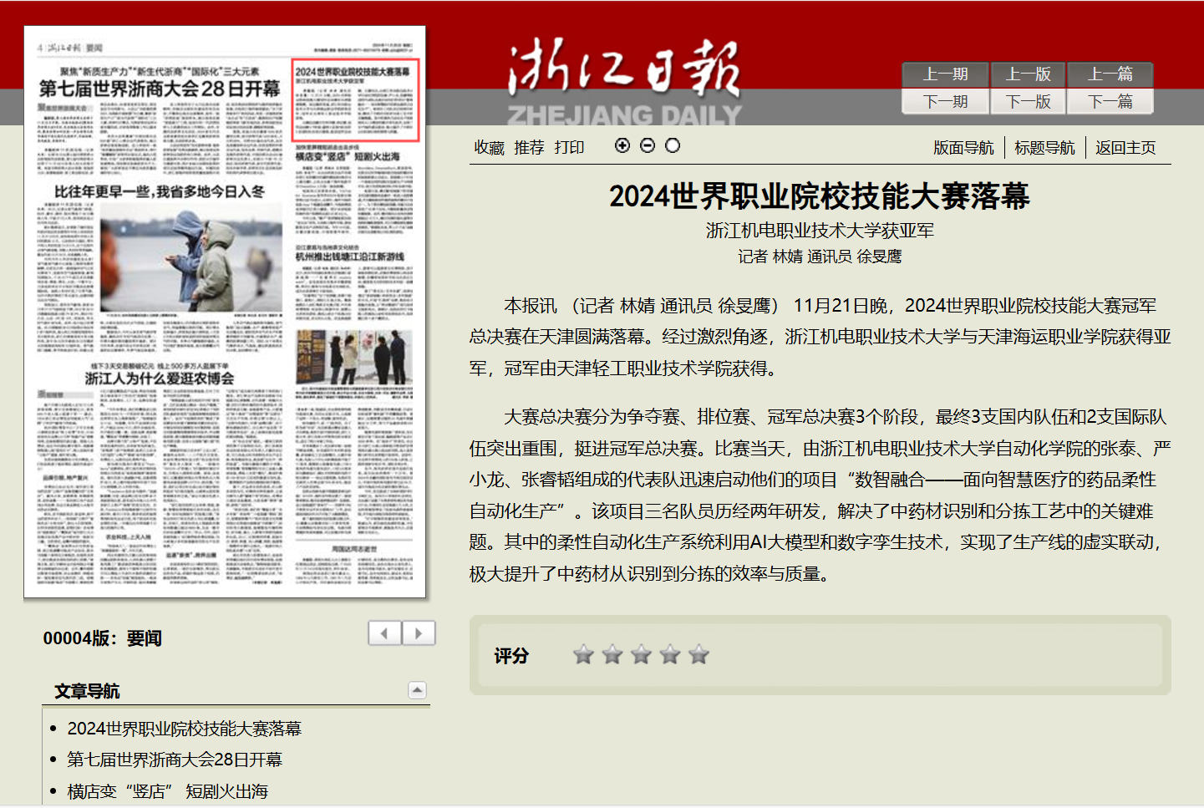Click the newspaper page thumbnail photo
The image size is (1204, 808).
coord(225,312)
